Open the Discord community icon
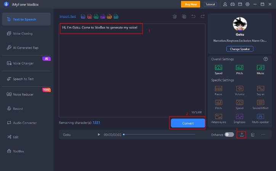276x171 pixels. coord(233,4)
